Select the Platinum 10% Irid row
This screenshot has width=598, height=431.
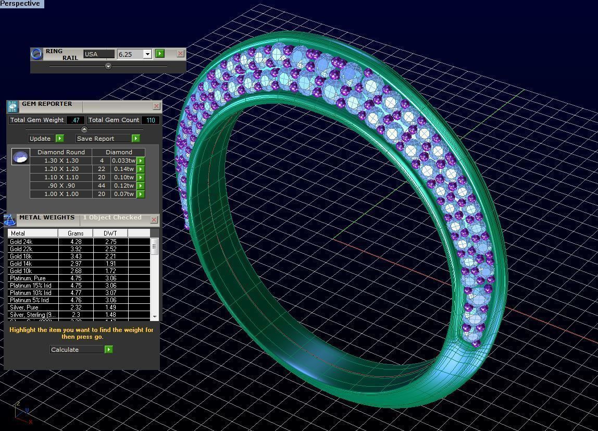click(79, 293)
